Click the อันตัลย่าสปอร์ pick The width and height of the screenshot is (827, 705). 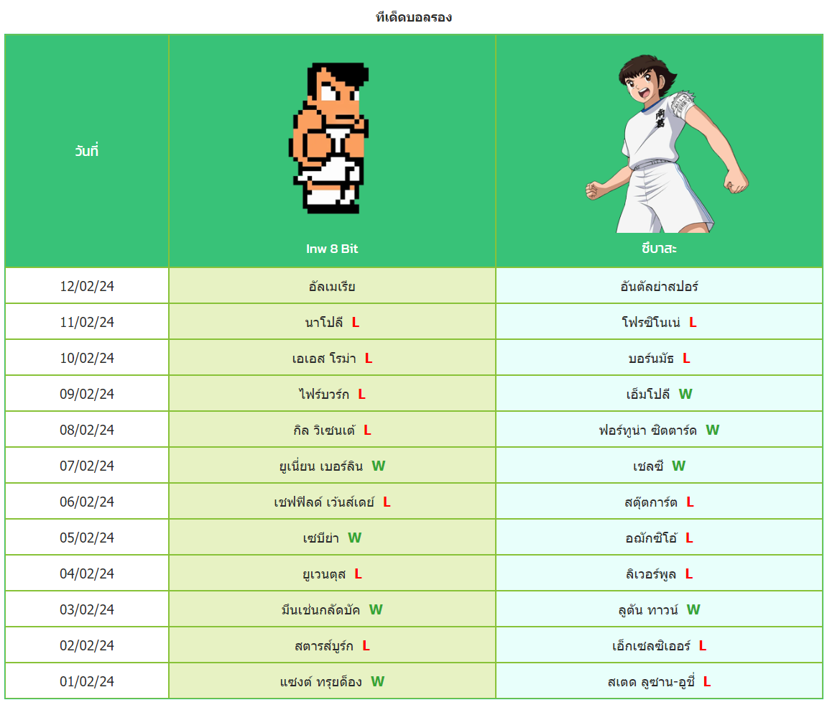click(660, 287)
